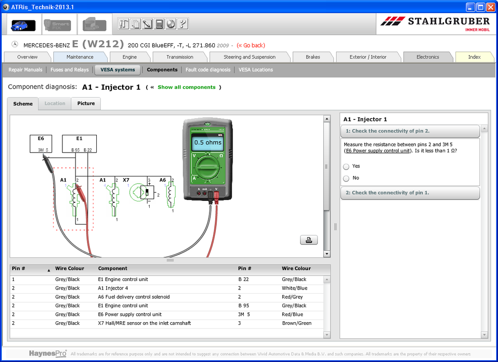Viewport: 498px width, 362px height.
Task: Select the No radio button
Action: click(346, 178)
